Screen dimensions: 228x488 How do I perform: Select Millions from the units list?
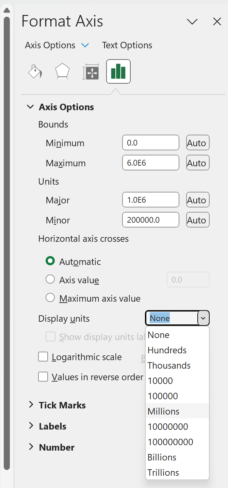(x=163, y=411)
